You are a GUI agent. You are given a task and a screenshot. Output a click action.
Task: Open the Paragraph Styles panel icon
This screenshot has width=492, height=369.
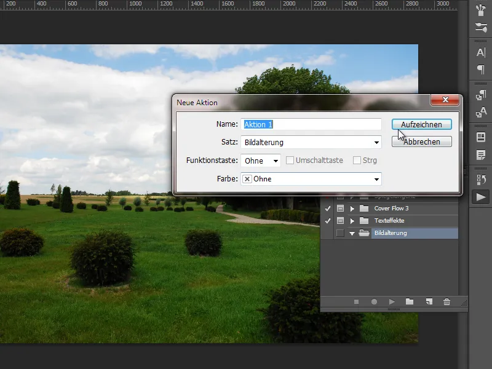tap(480, 95)
